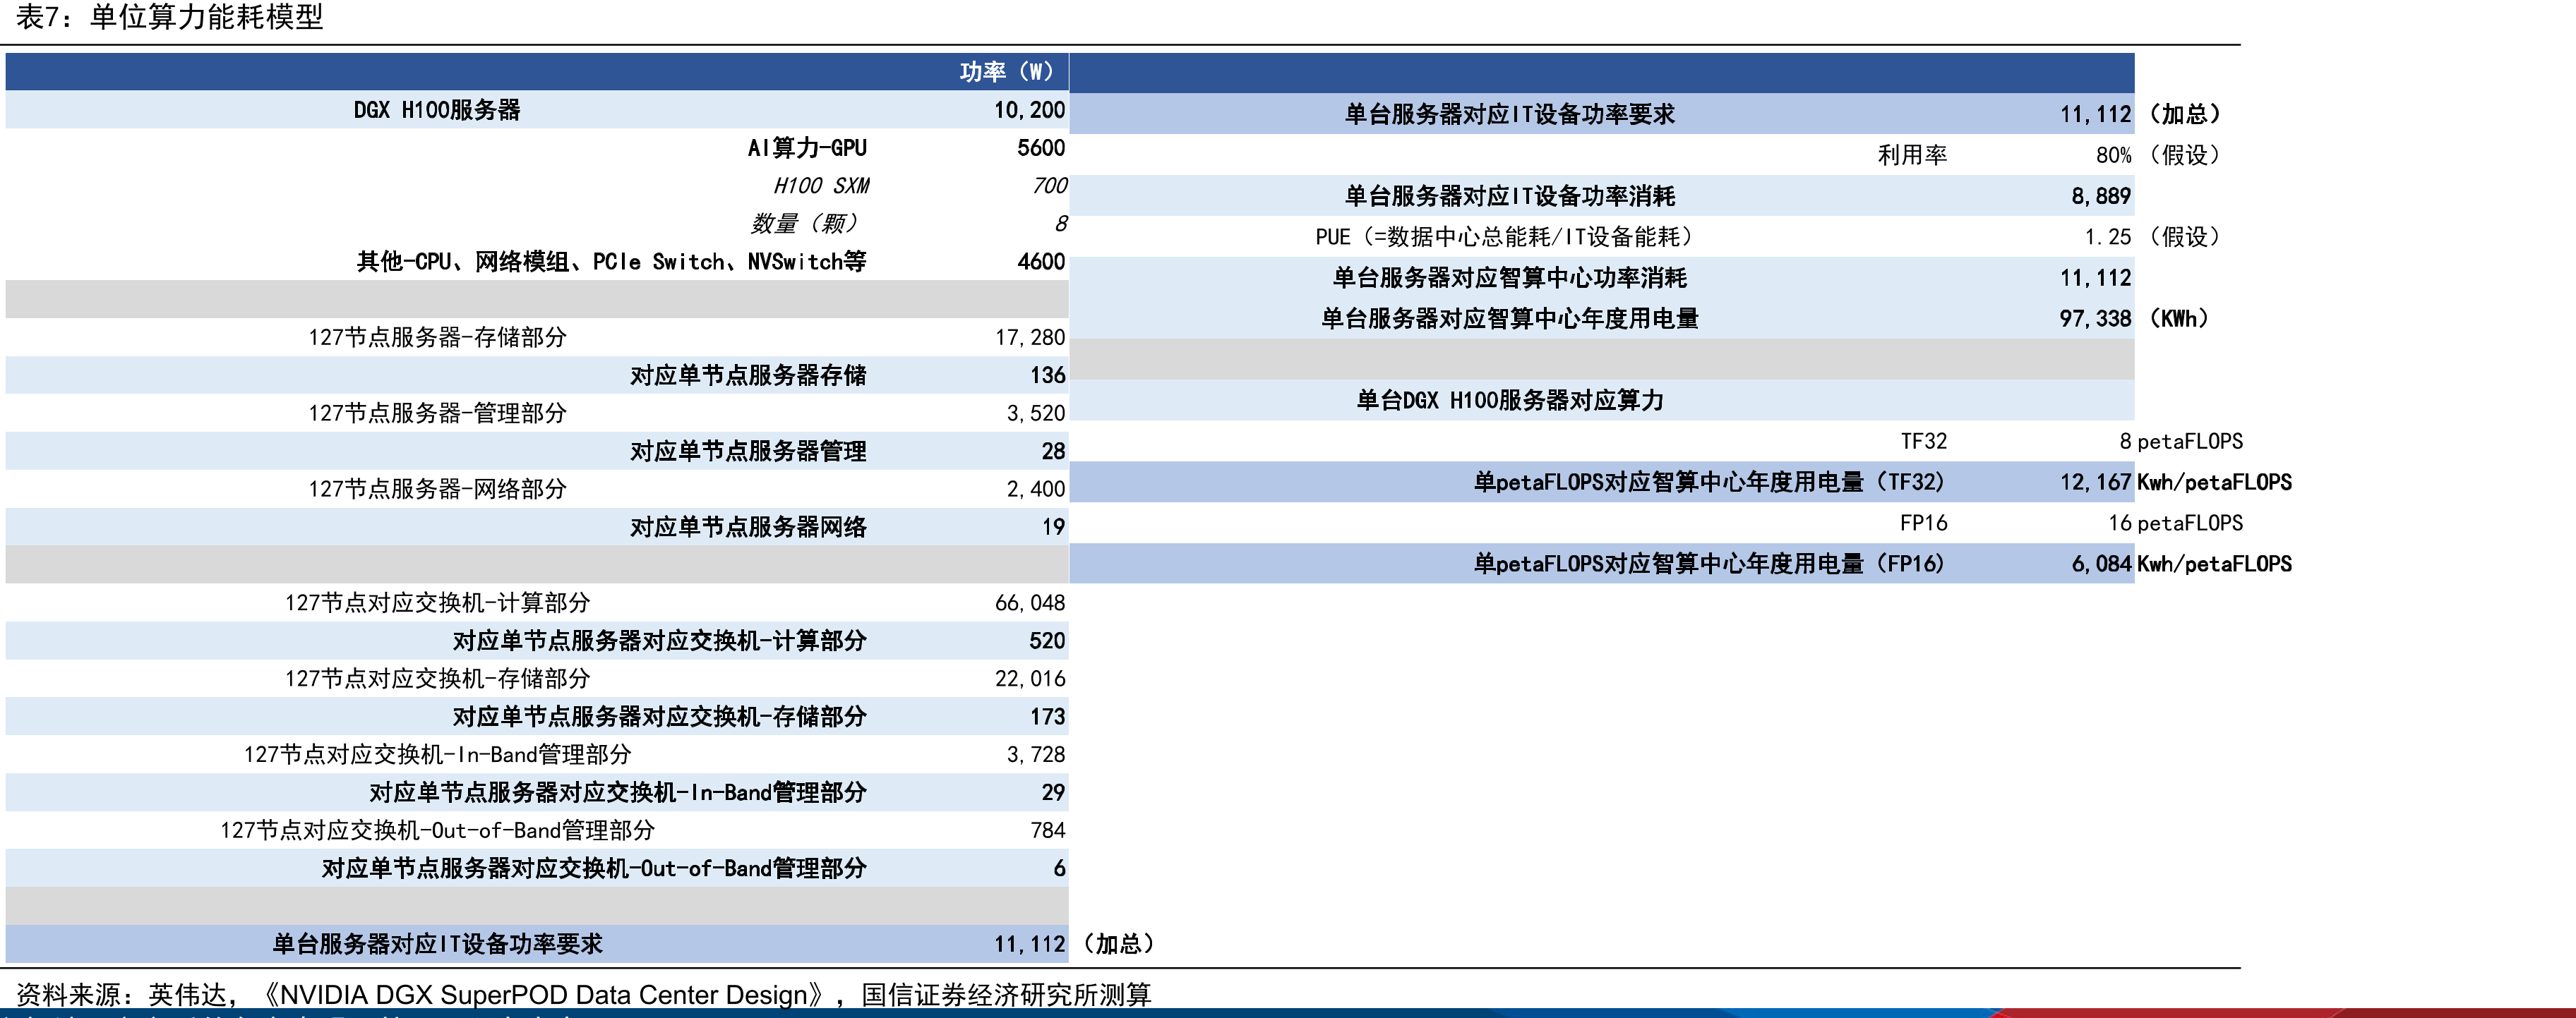
Task: Select the value '8,889'
Action: (2101, 196)
